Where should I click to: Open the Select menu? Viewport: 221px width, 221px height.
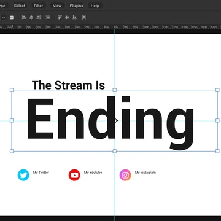coord(20,6)
